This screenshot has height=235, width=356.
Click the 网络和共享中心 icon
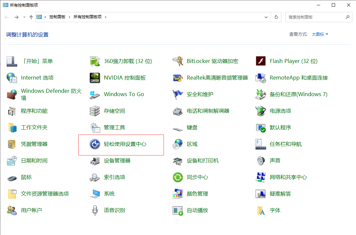261,177
